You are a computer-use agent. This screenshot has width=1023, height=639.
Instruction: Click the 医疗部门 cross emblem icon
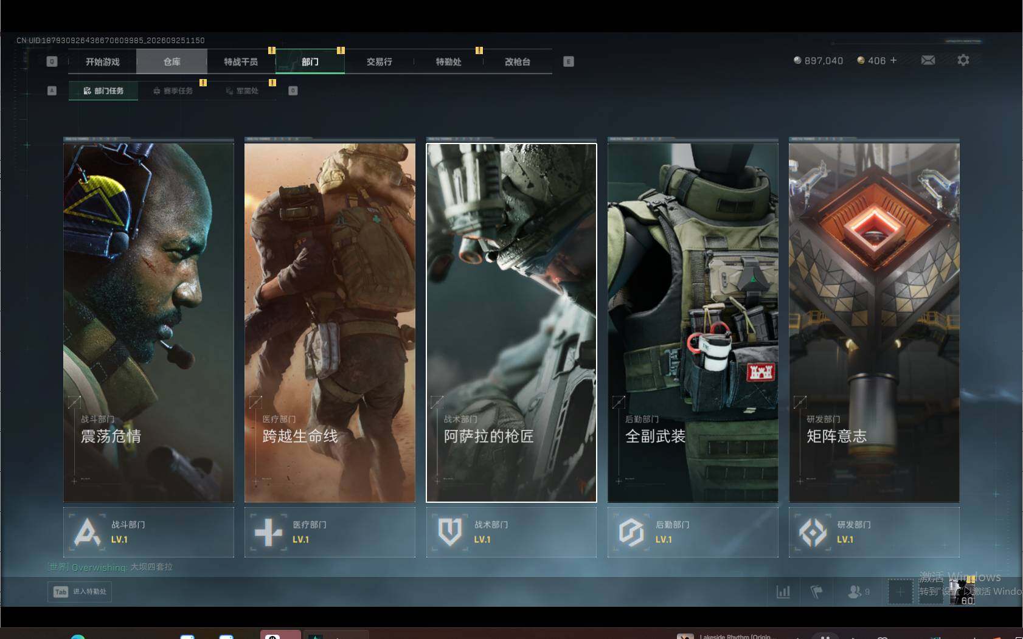click(268, 532)
